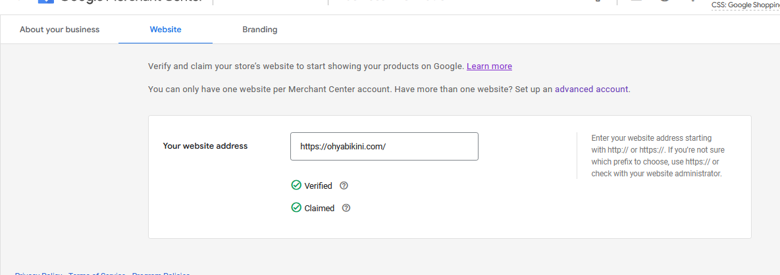780x275 pixels.
Task: Click the CSS: Google Shopping label
Action: (745, 5)
